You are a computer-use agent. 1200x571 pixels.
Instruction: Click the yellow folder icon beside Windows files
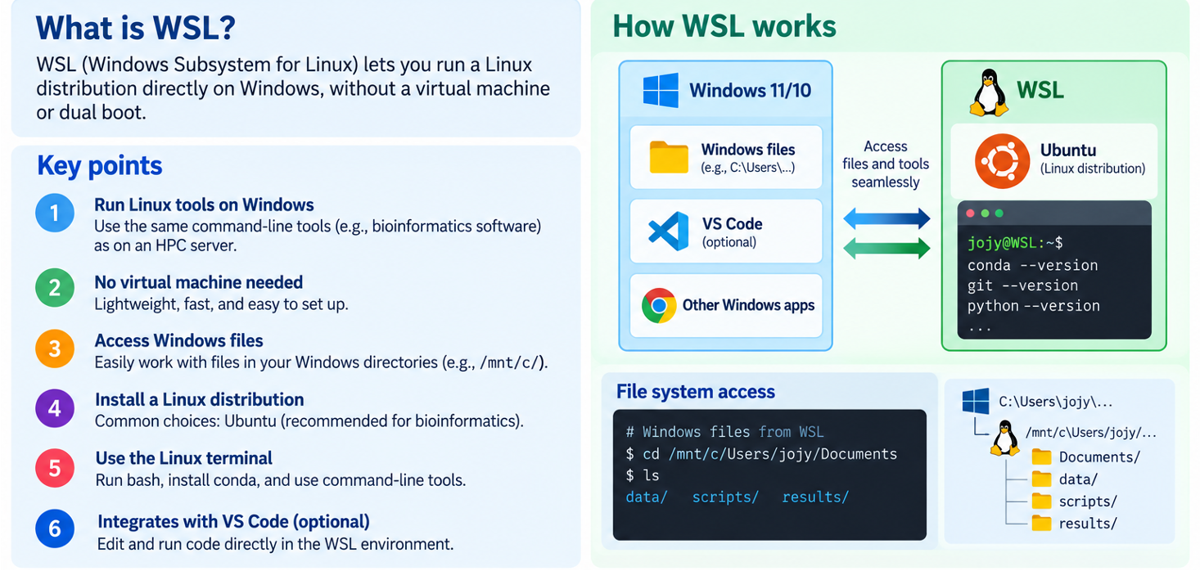(x=669, y=157)
